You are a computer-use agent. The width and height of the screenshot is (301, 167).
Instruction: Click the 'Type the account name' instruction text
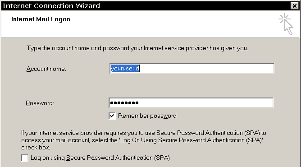tap(137, 48)
